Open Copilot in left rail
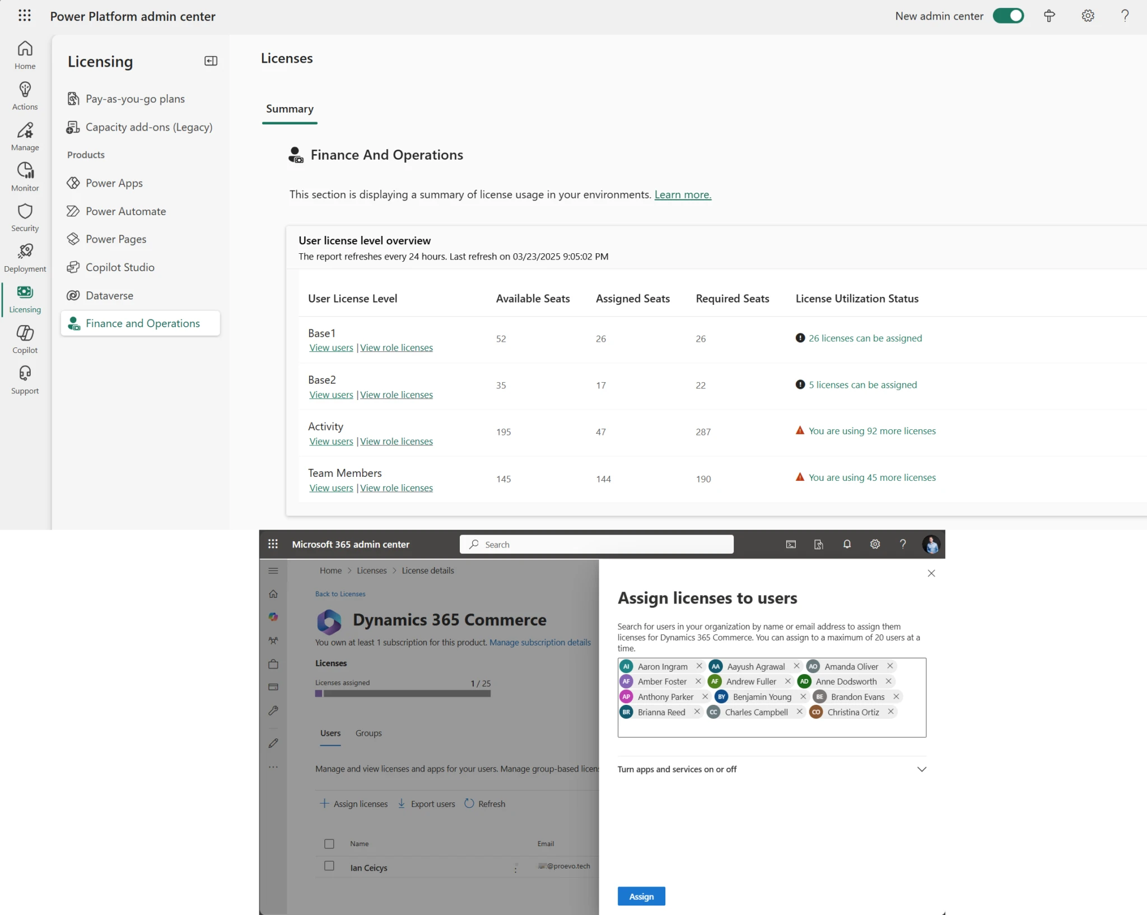Screen dimensions: 1147x915 [x=25, y=340]
